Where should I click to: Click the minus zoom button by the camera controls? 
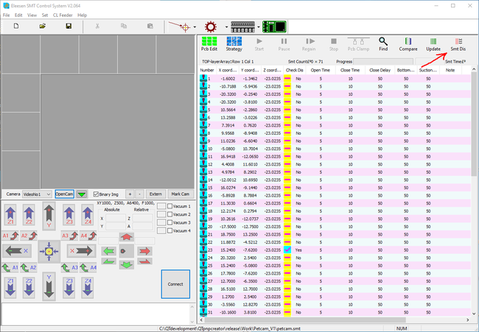pyautogui.click(x=139, y=194)
